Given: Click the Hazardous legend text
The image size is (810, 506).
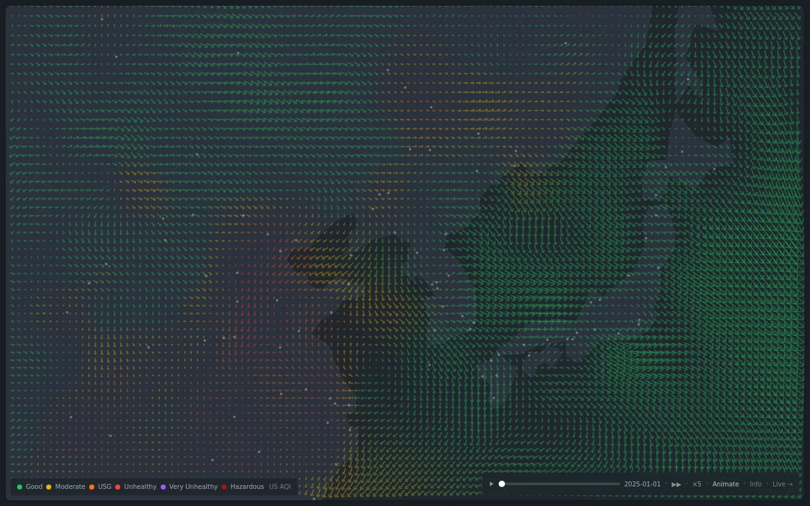Looking at the screenshot, I should 247,487.
